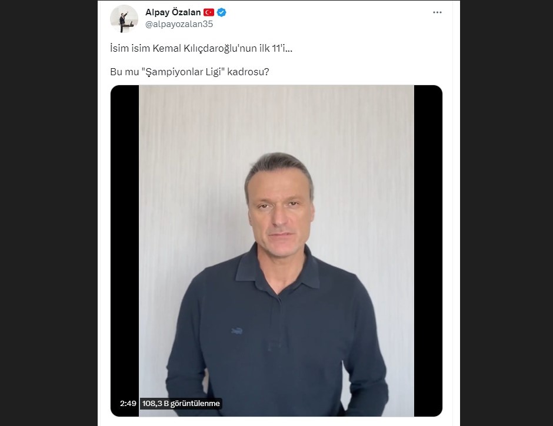Click the dark margin right of the tweet

point(507,213)
